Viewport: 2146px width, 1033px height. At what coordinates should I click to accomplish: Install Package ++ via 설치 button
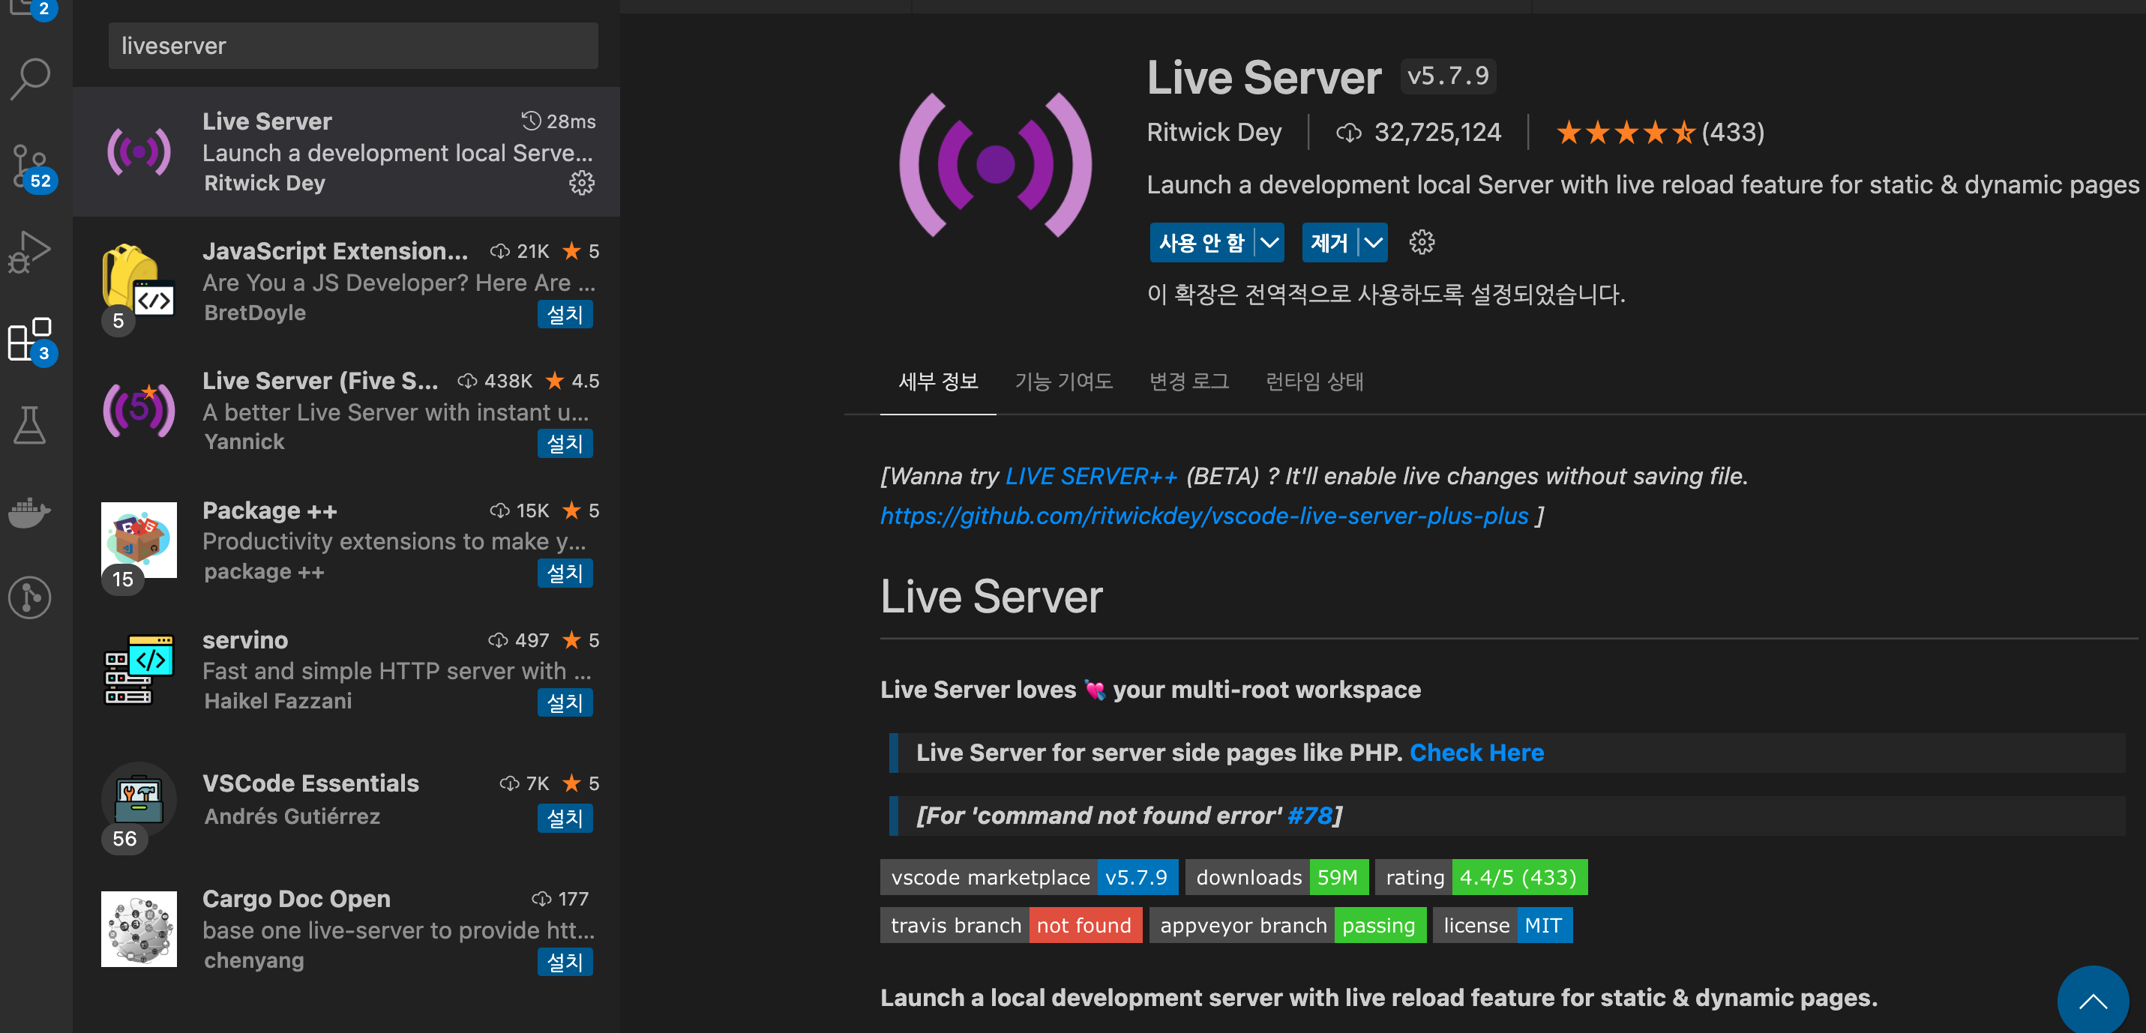[x=565, y=573]
